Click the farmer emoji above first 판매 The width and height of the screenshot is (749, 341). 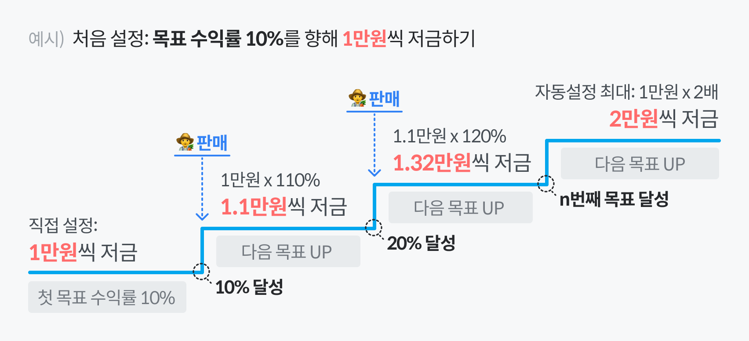coord(185,142)
